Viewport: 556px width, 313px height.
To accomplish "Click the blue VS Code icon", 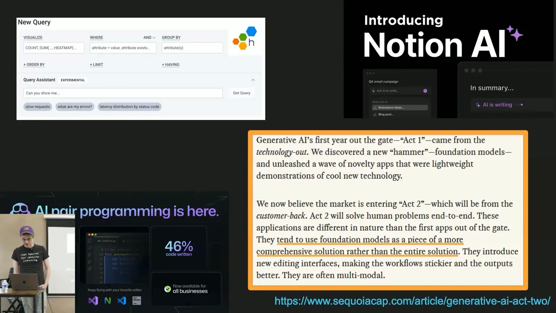I will coord(122,300).
